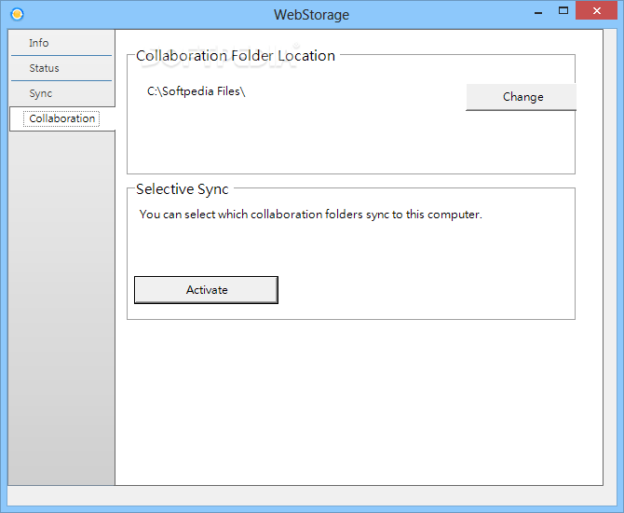Click the C:\Softpedia Files\ path text
This screenshot has width=624, height=513.
click(x=197, y=91)
